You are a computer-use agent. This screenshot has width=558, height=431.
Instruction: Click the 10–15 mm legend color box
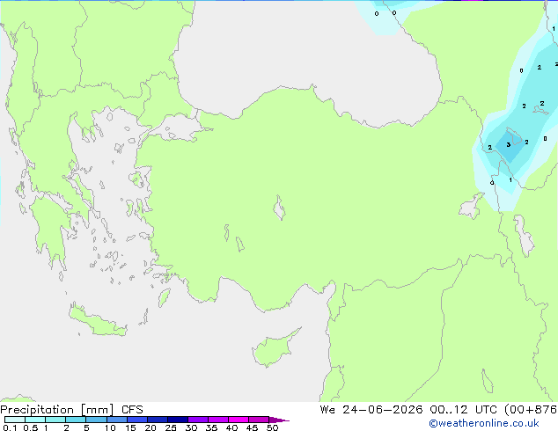(x=117, y=420)
